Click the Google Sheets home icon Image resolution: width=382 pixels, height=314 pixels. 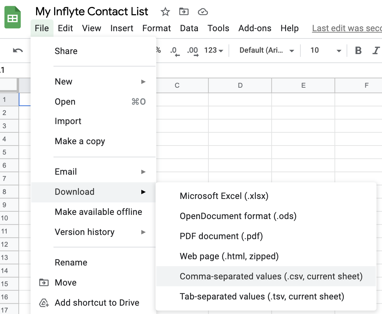pyautogui.click(x=13, y=17)
